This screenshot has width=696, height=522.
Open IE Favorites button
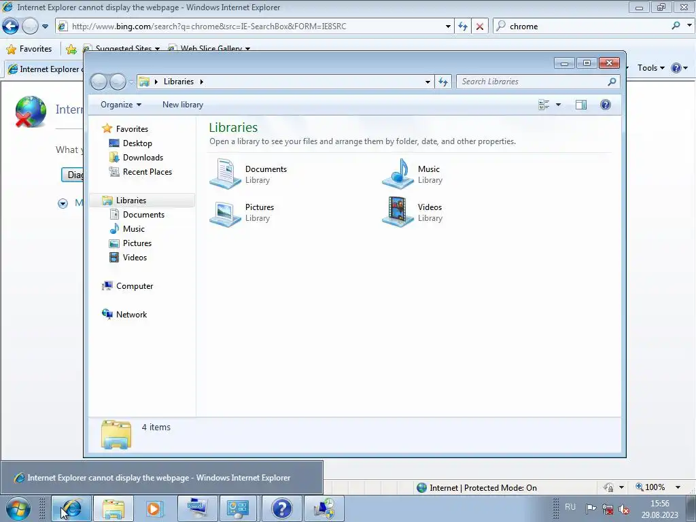(x=29, y=49)
